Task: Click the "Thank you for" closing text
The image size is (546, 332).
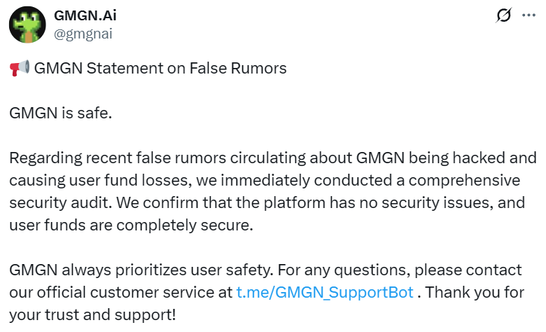Action: pos(473,292)
